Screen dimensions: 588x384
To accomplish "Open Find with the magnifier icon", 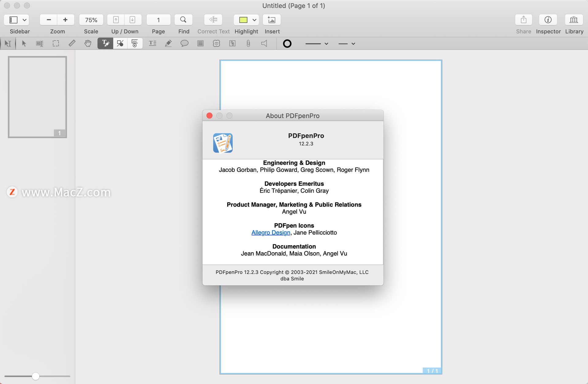I will pos(183,20).
